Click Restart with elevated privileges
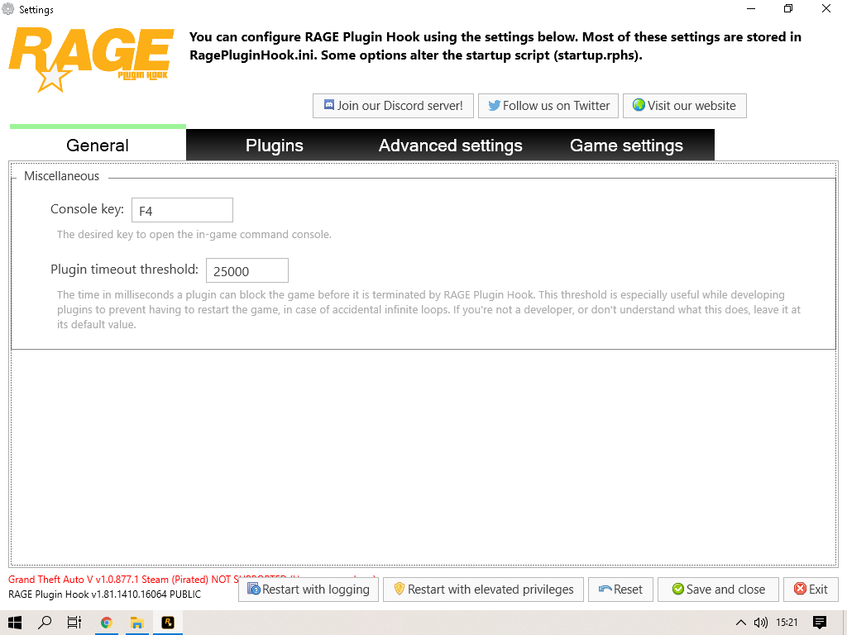 point(483,589)
